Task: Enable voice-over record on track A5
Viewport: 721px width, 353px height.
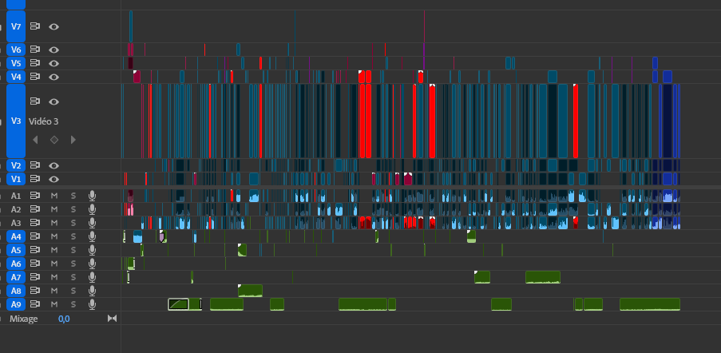Action: (x=92, y=250)
